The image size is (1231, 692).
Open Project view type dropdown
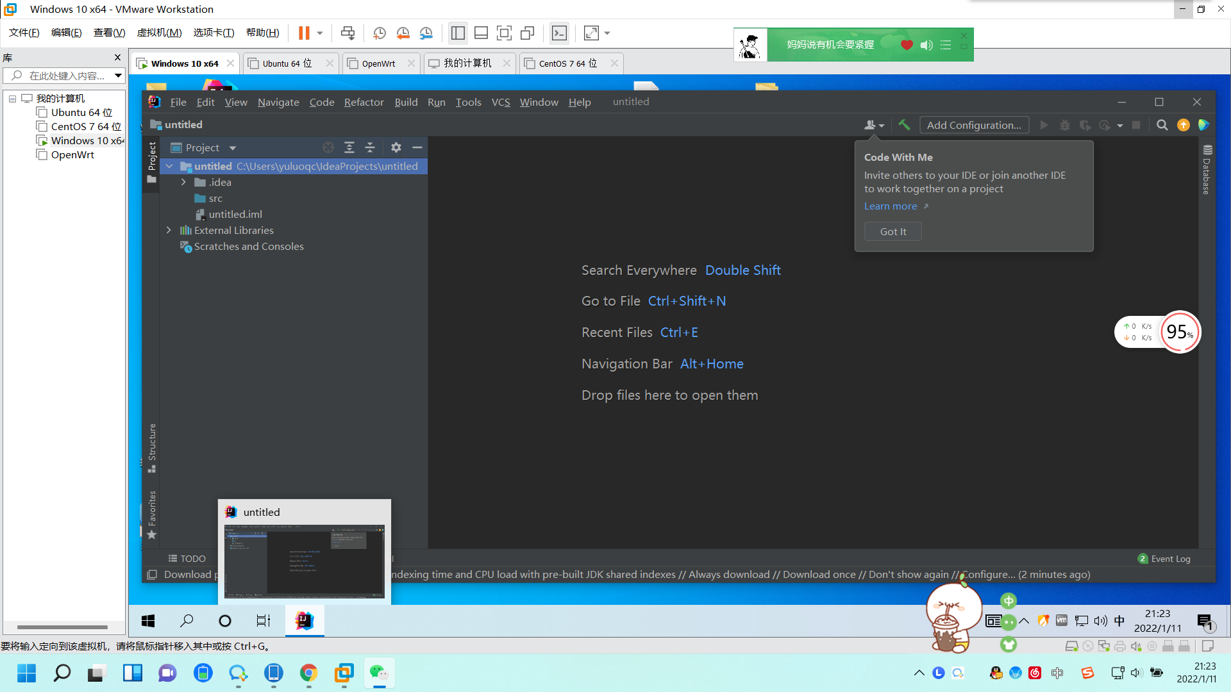(233, 148)
